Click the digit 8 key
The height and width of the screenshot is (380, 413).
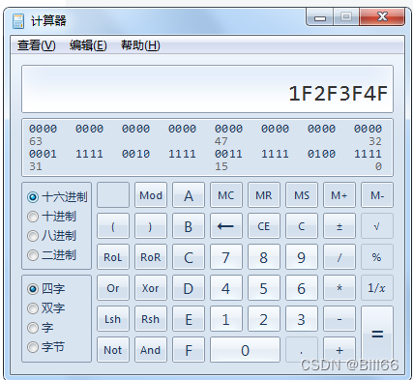[264, 257]
